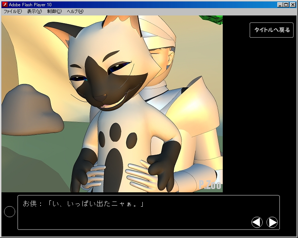The height and width of the screenshot is (238, 298).
Task: Expand the 制御(C) menu
Action: pos(54,11)
